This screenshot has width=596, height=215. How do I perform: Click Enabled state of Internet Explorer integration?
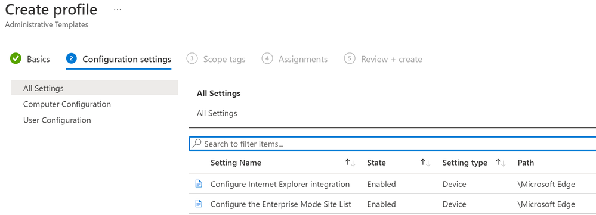point(381,184)
